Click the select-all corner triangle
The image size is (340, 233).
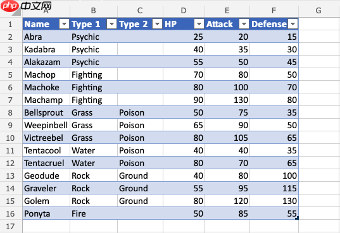[16, 12]
